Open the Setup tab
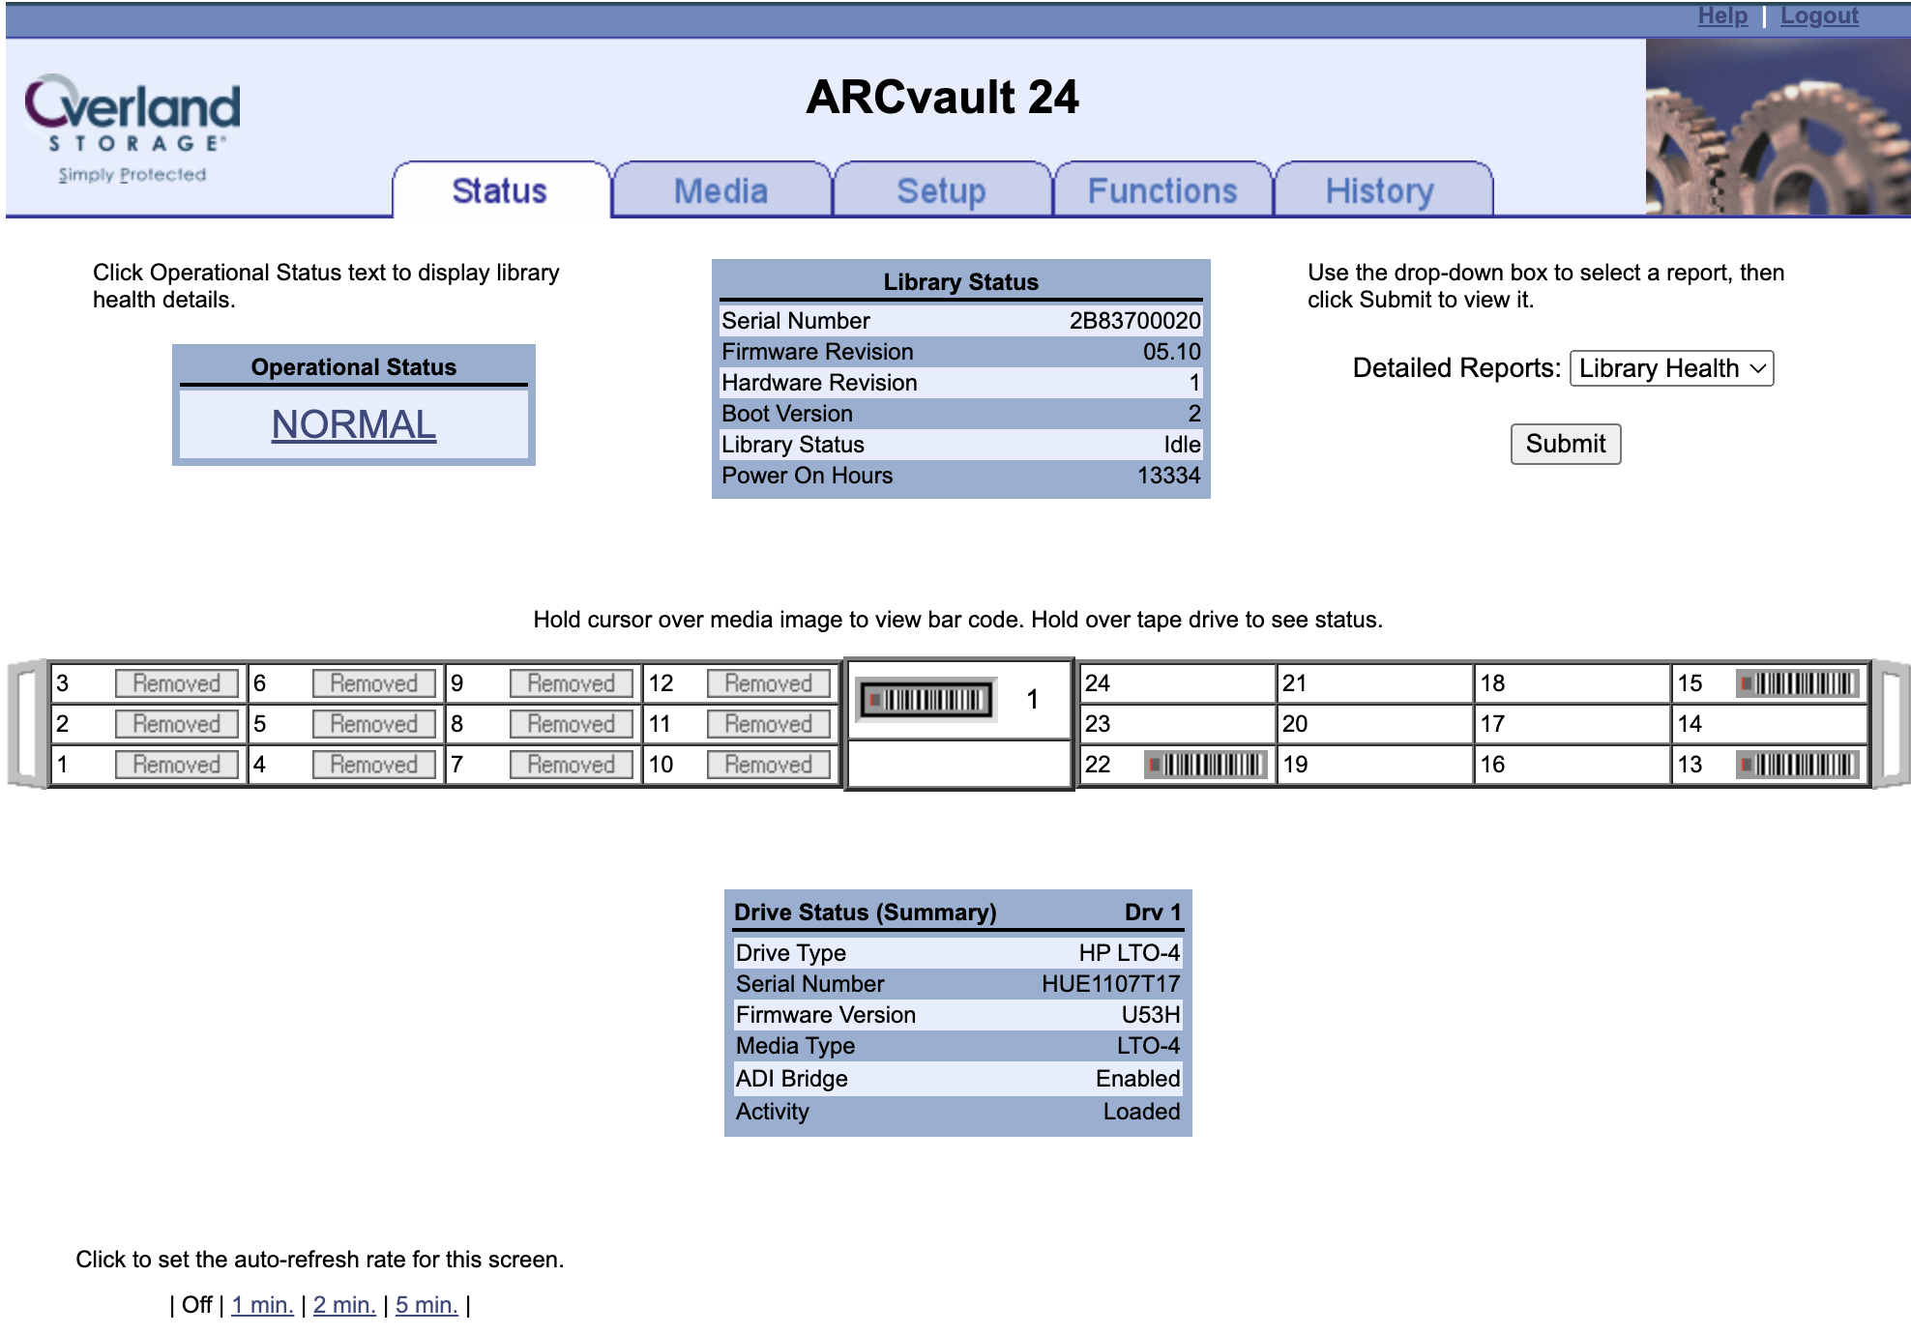The width and height of the screenshot is (1911, 1334). (941, 190)
